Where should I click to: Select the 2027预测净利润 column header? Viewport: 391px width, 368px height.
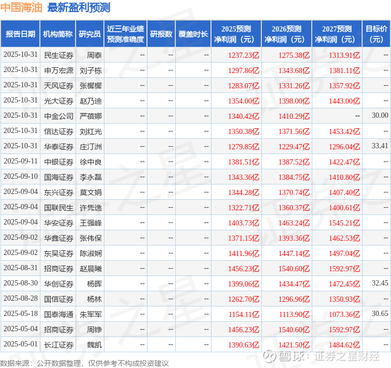coord(337,34)
